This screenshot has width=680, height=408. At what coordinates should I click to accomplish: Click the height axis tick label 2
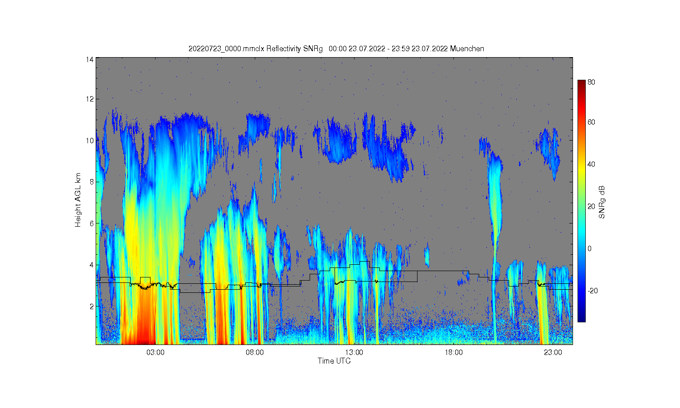[92, 306]
